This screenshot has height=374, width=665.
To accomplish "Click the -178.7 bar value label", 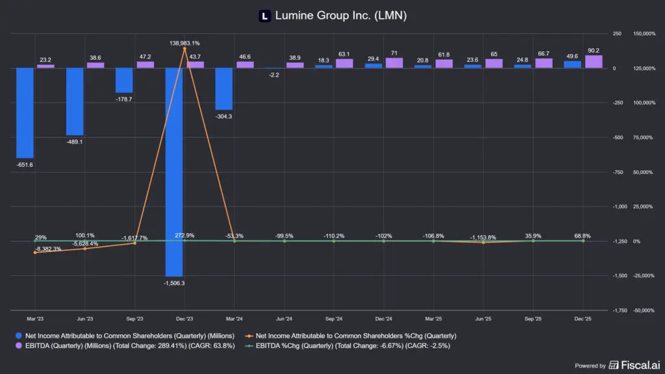I will click(124, 99).
